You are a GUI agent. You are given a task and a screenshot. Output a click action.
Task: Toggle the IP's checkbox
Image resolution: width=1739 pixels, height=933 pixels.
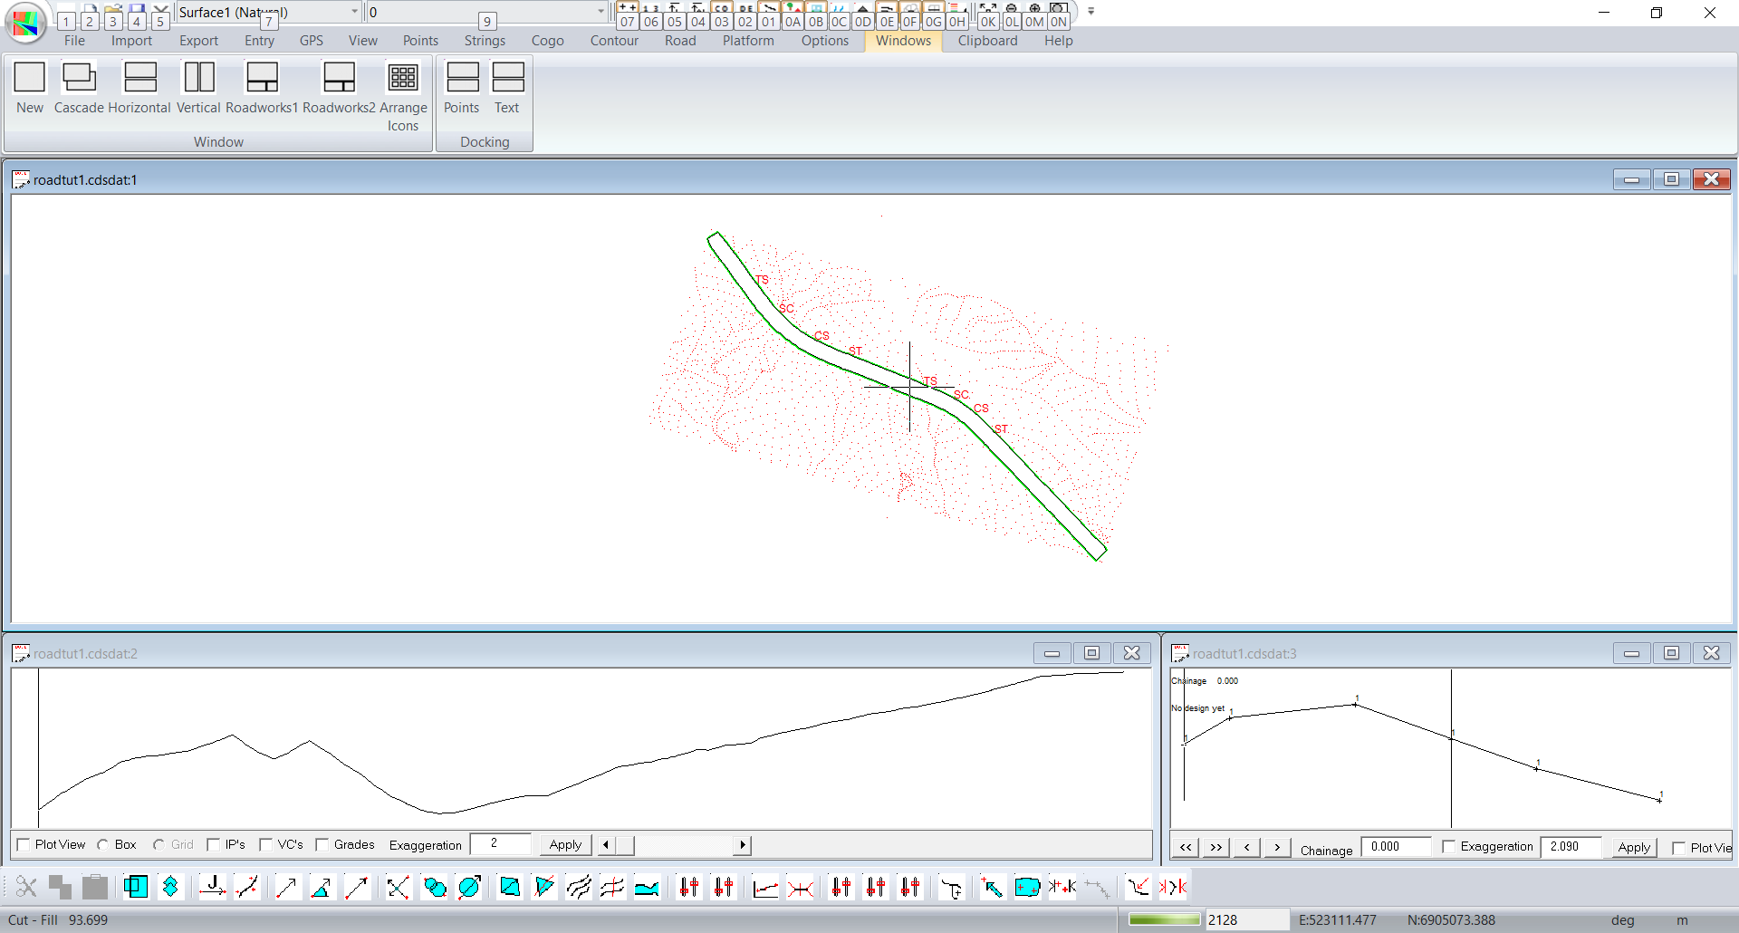pyautogui.click(x=214, y=845)
